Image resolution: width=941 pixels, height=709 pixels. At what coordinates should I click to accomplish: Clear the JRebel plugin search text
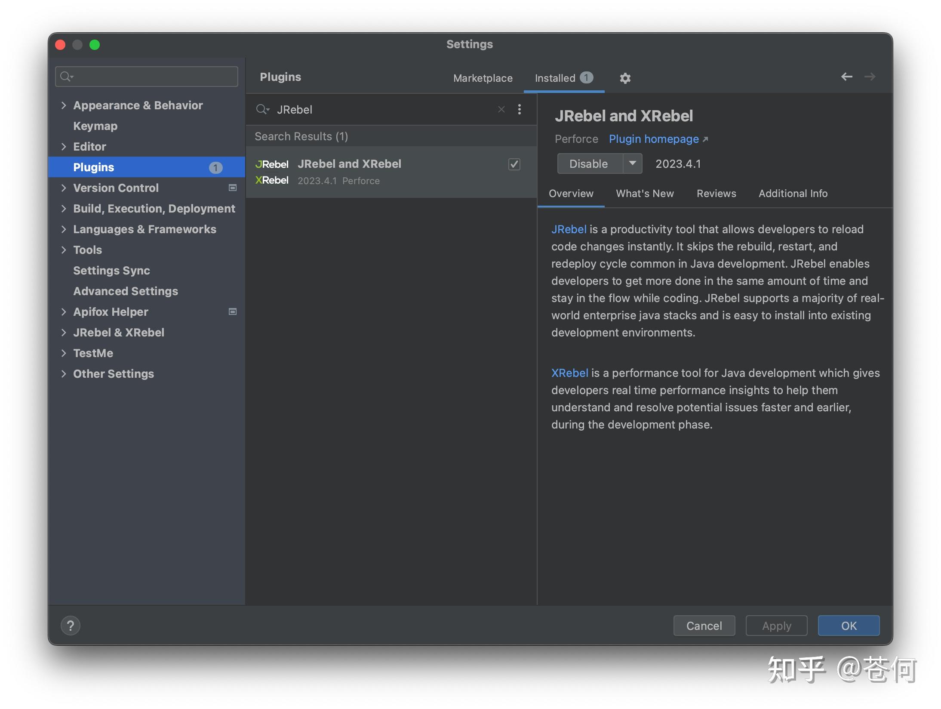coord(501,109)
